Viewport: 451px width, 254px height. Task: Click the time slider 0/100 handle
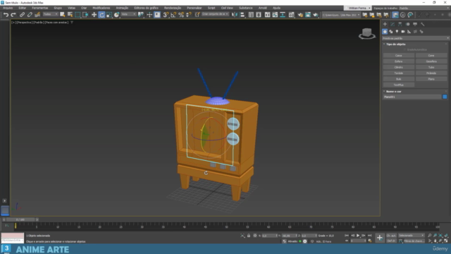[20, 219]
